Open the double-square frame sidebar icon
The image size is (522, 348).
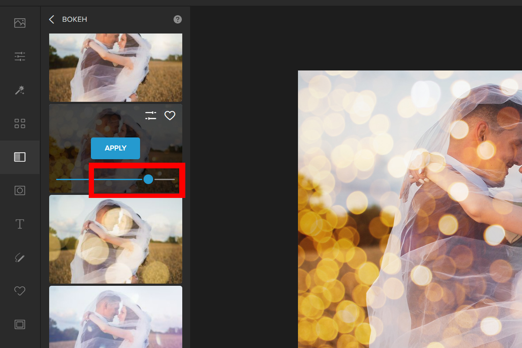tap(20, 325)
